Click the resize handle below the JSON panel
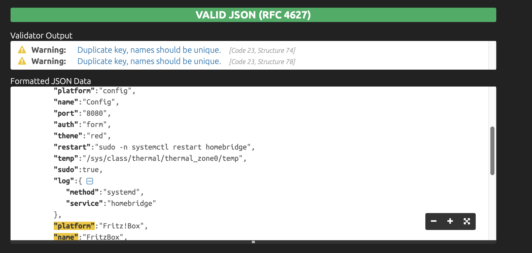Viewport: 532px width, 253px height. point(253,242)
